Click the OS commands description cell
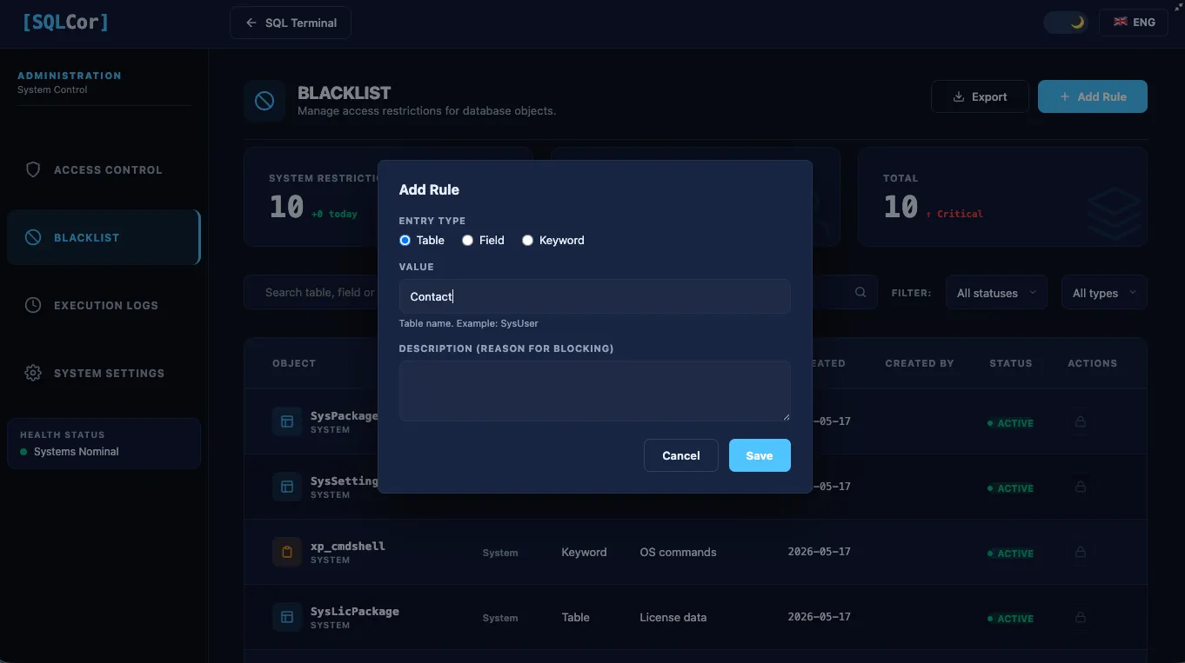1185x663 pixels. (678, 552)
